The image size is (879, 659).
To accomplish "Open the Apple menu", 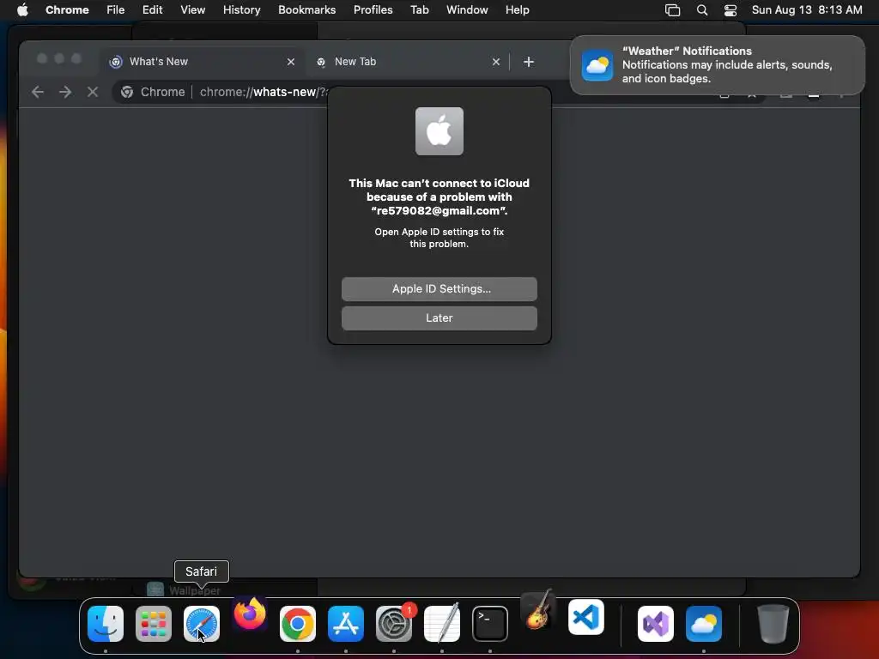I will tap(22, 10).
